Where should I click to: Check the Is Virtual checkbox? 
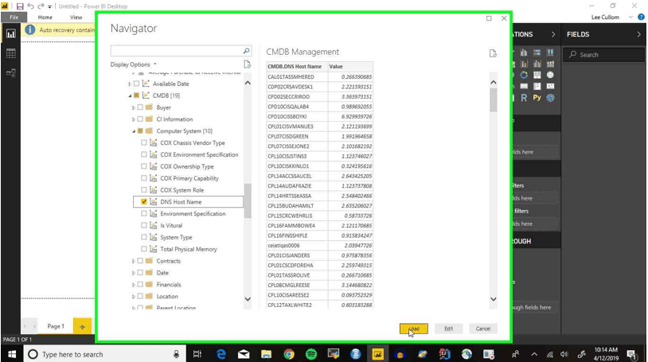[x=144, y=225]
